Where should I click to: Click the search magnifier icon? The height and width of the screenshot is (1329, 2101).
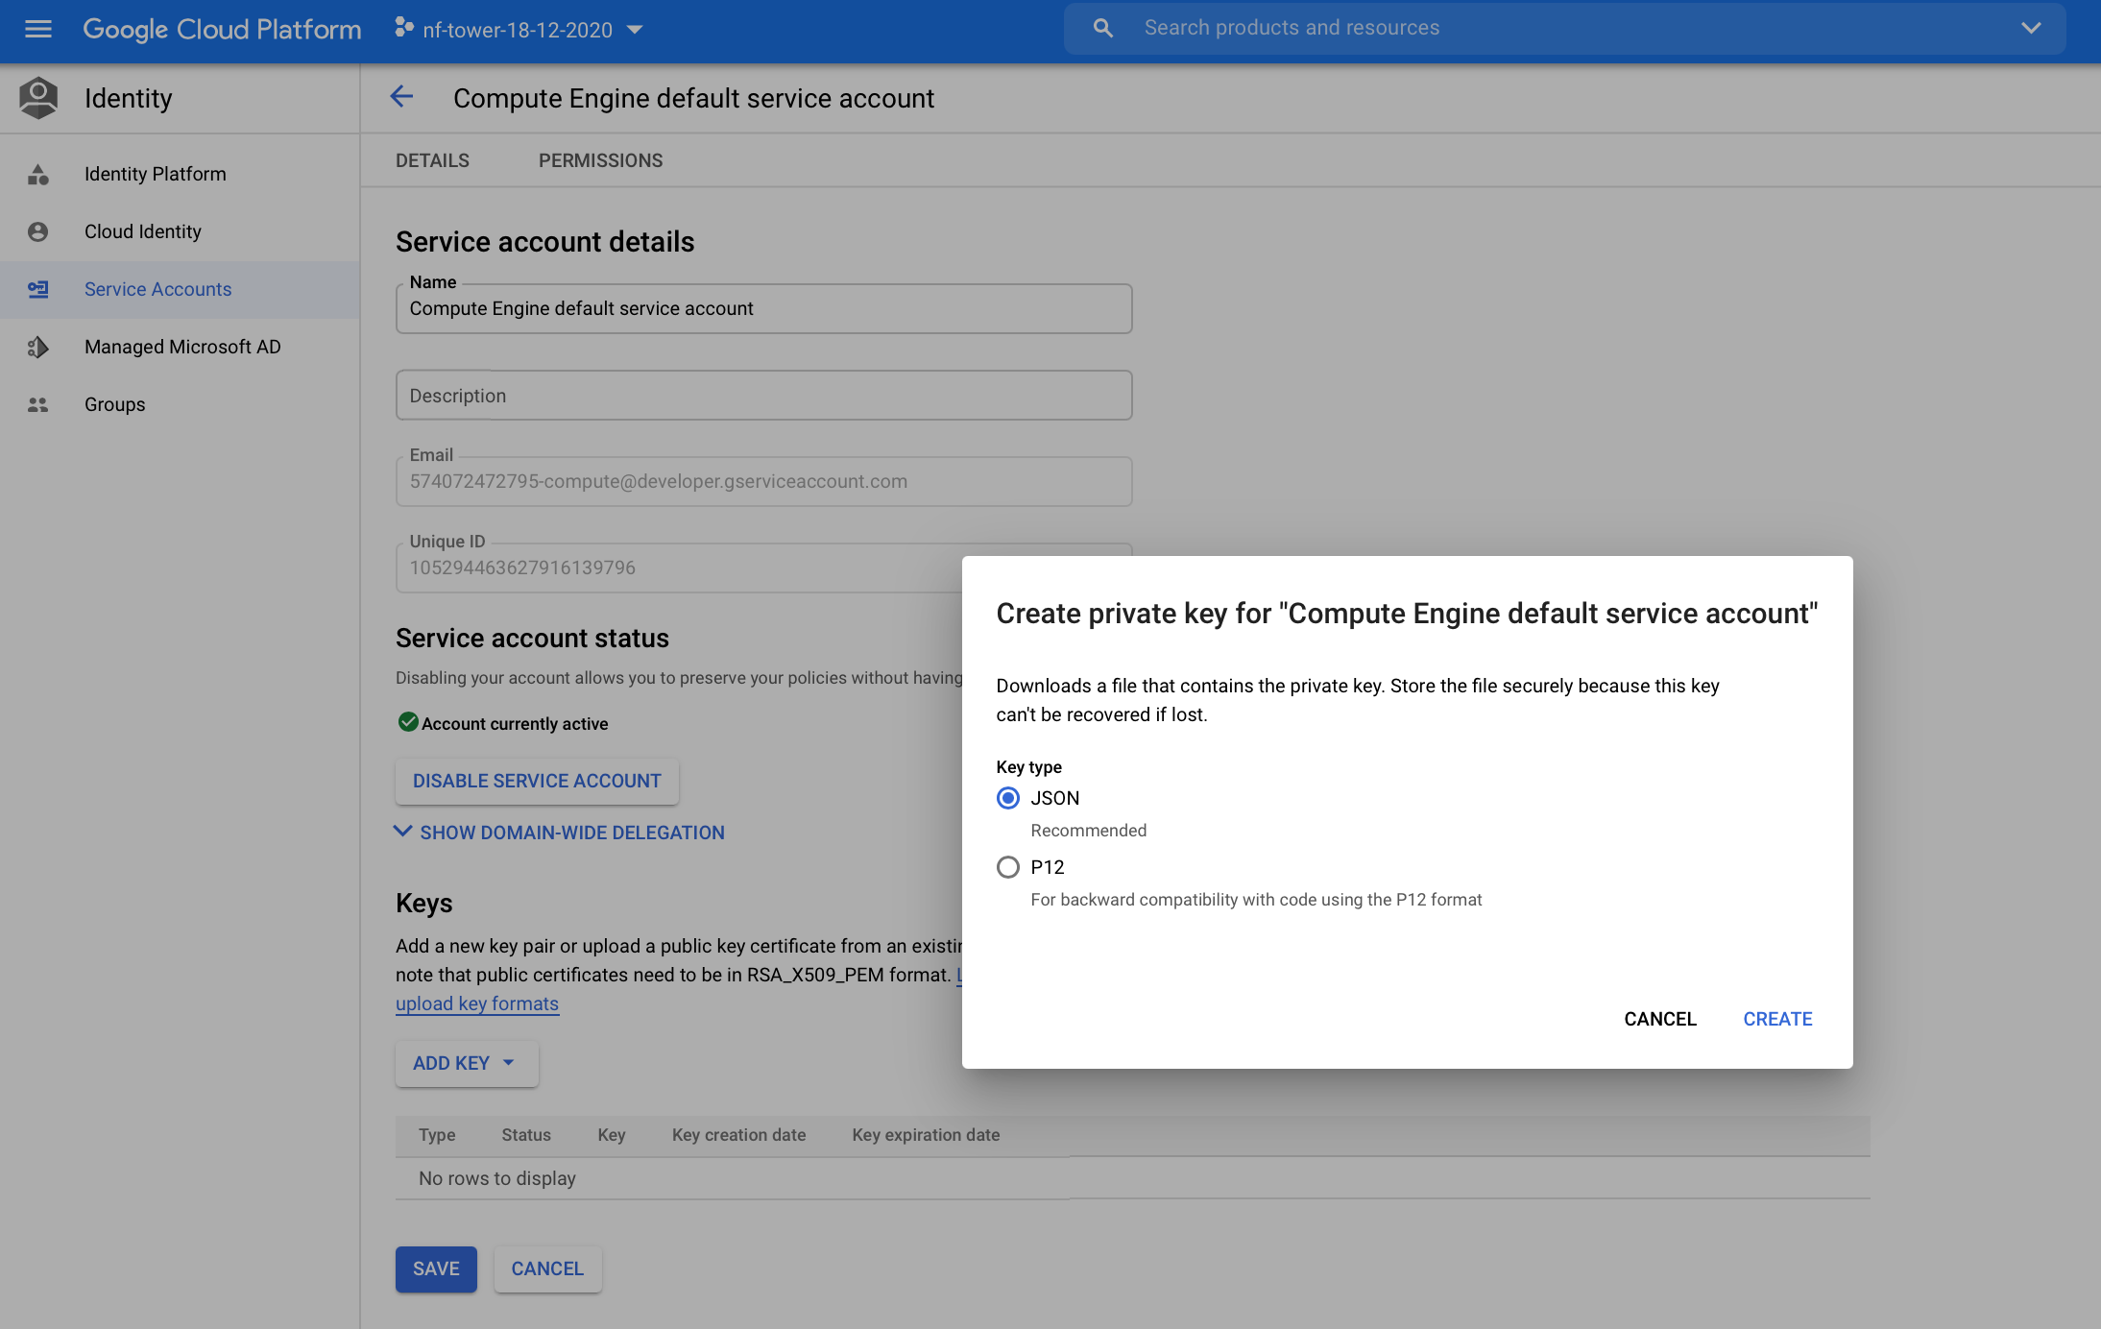click(1103, 29)
